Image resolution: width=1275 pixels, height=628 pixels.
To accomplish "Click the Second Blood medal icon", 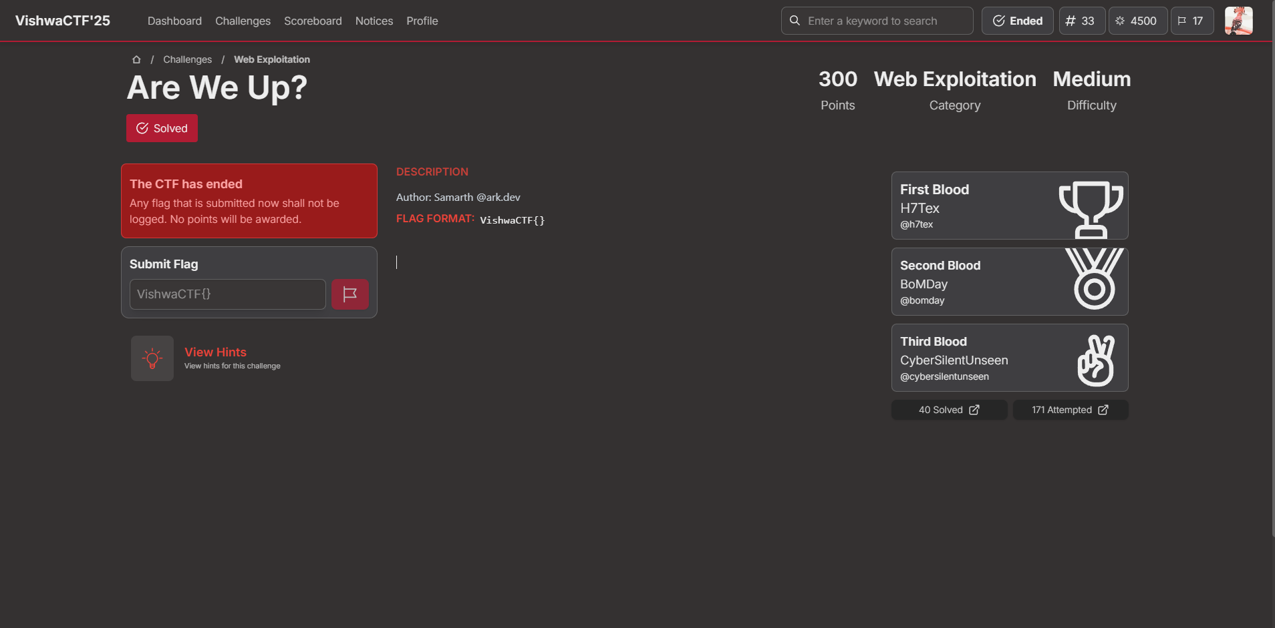I will click(1093, 280).
